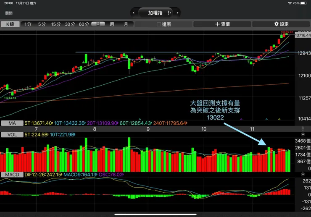Tap the battery status icon
Image resolution: width=311 pixels, height=217 pixels.
click(x=303, y=3)
